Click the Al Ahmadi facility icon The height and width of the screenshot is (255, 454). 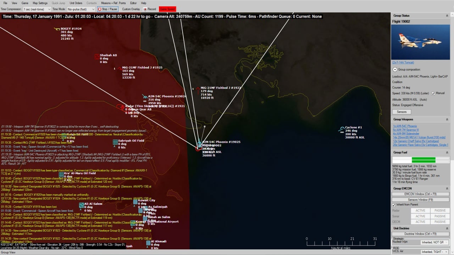[148, 243]
